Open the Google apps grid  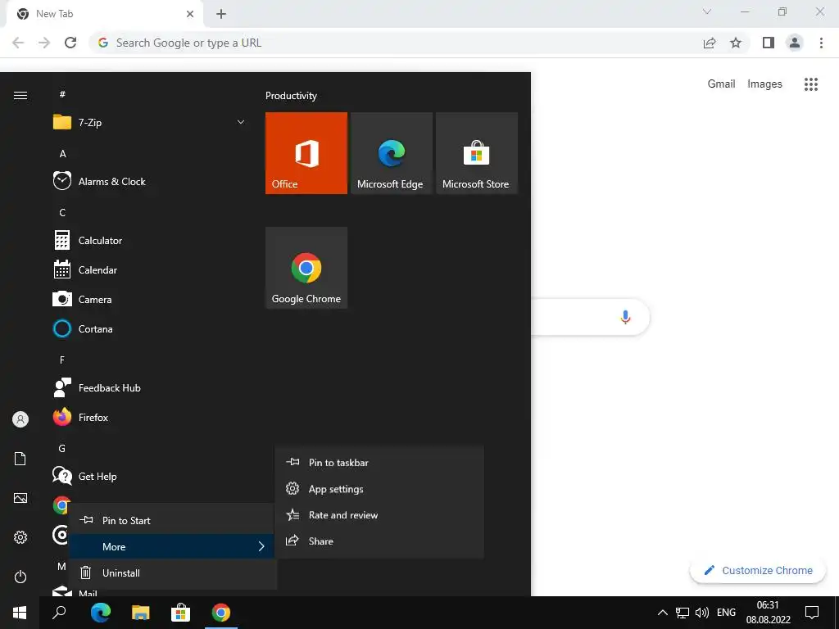click(x=811, y=84)
